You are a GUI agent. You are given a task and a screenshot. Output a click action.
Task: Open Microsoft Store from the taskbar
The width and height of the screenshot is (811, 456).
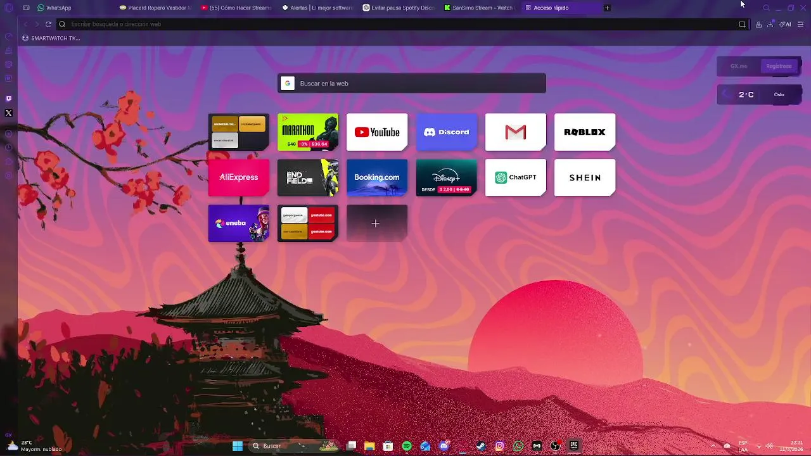[388, 446]
